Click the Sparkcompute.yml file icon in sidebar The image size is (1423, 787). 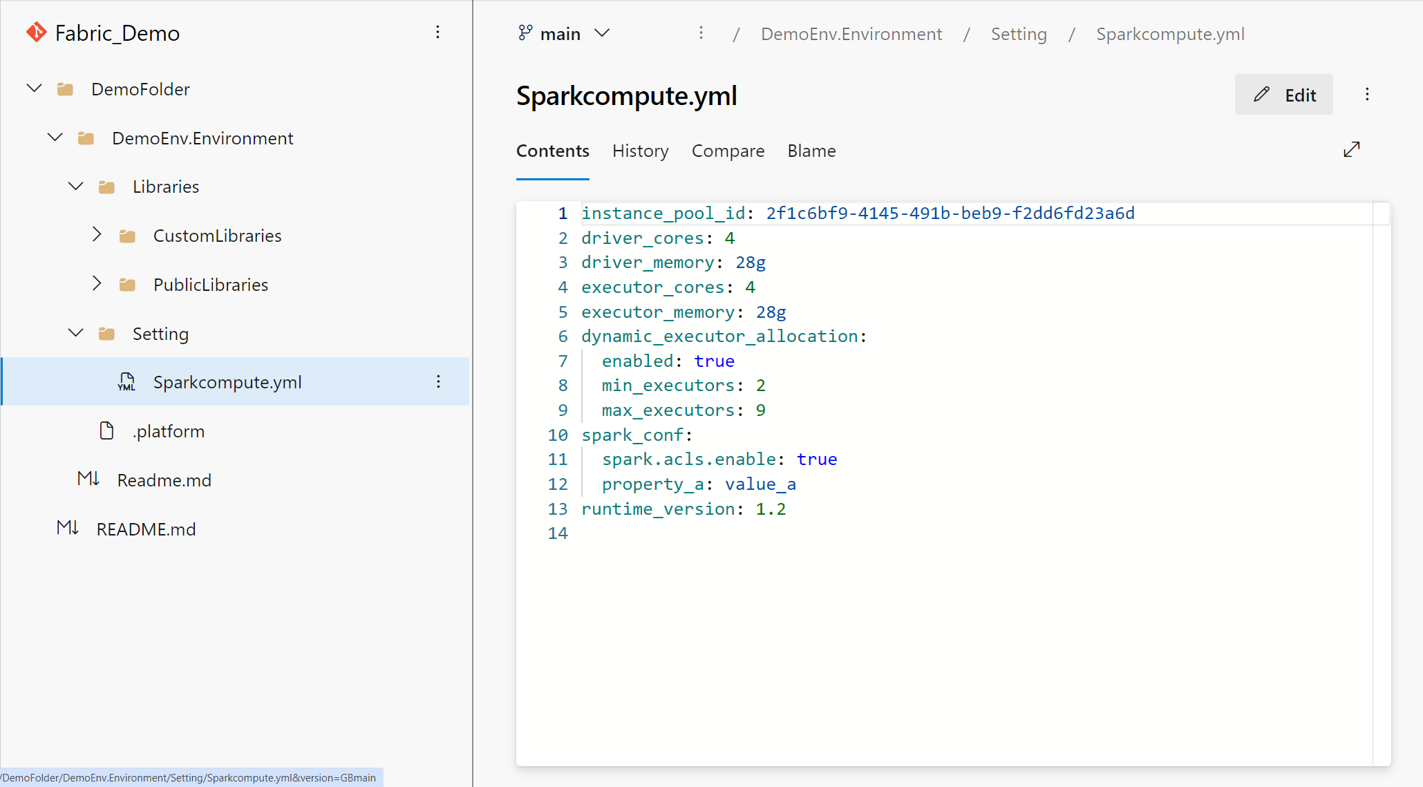tap(125, 382)
